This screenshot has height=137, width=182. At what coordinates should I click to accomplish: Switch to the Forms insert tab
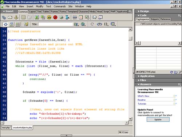coord(63,12)
